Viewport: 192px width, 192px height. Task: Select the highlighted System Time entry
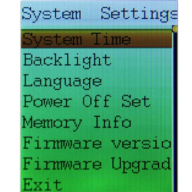tap(96, 39)
